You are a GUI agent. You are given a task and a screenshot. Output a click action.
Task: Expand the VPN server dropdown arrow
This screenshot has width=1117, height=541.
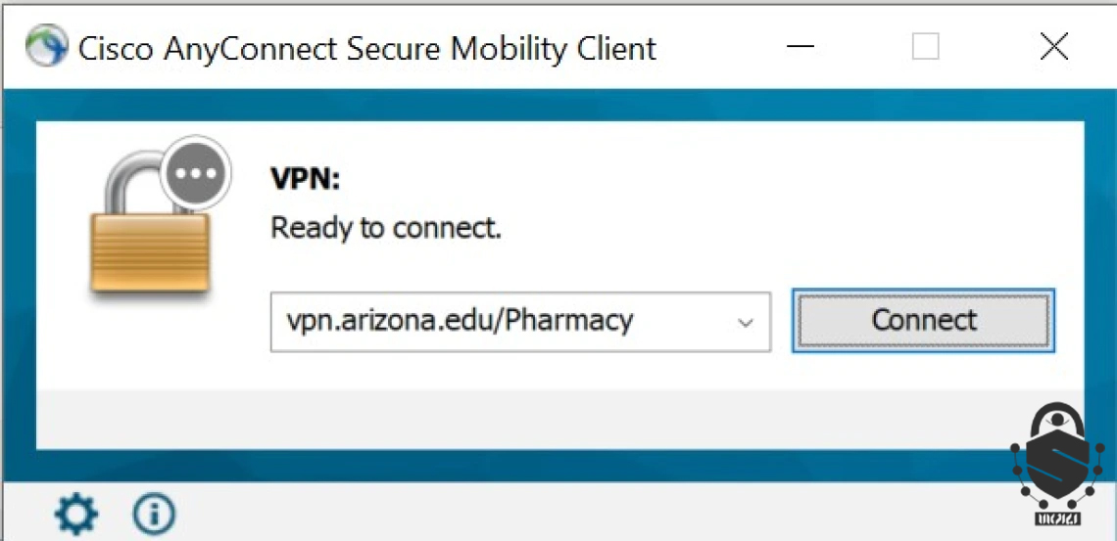[x=745, y=323]
